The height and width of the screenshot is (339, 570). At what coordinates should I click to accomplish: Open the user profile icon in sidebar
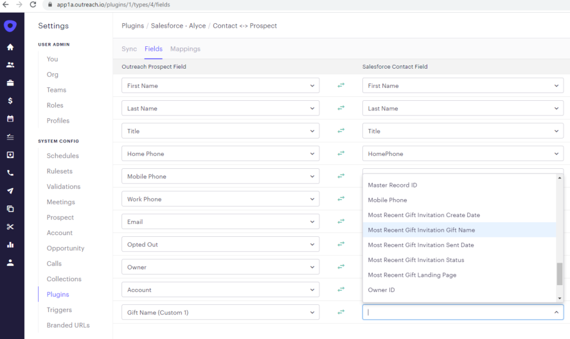(x=10, y=263)
